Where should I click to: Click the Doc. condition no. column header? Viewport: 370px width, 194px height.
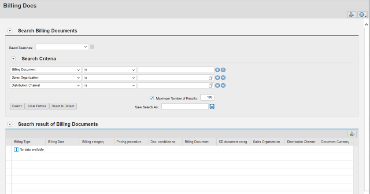pos(165,142)
